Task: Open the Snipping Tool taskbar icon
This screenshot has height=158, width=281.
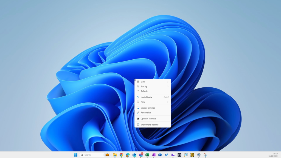Action: tap(205, 155)
